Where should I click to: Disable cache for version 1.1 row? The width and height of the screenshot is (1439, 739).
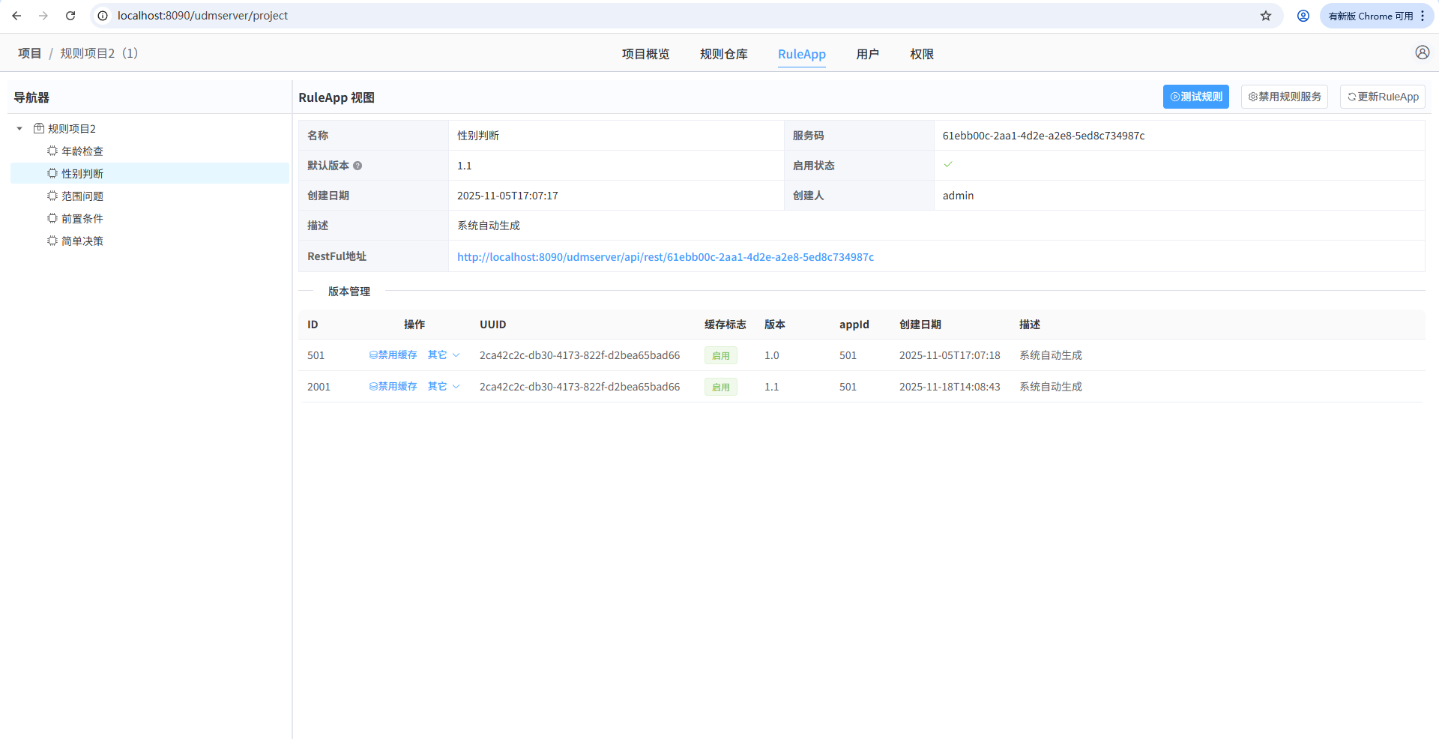tap(393, 387)
